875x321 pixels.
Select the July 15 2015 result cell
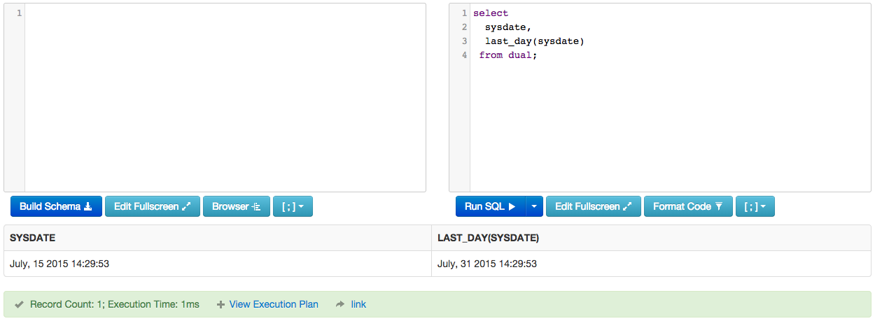click(59, 264)
